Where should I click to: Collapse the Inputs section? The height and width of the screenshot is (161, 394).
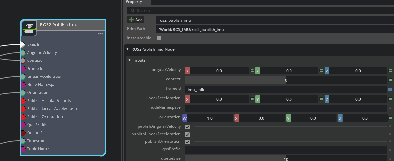[130, 60]
